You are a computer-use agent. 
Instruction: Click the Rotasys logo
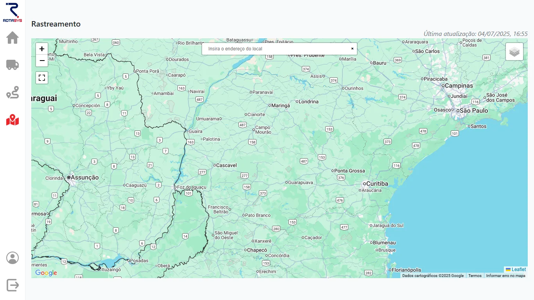click(x=13, y=12)
